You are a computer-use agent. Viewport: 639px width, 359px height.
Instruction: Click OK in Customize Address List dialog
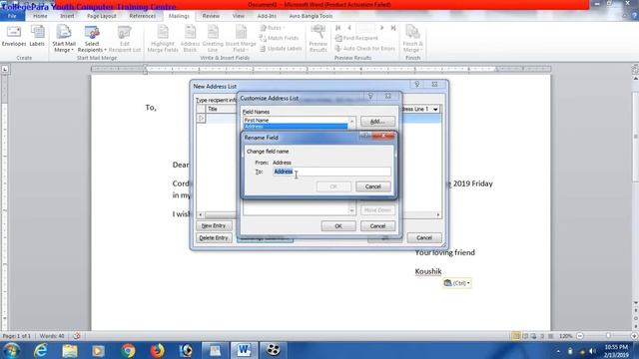pyautogui.click(x=338, y=226)
